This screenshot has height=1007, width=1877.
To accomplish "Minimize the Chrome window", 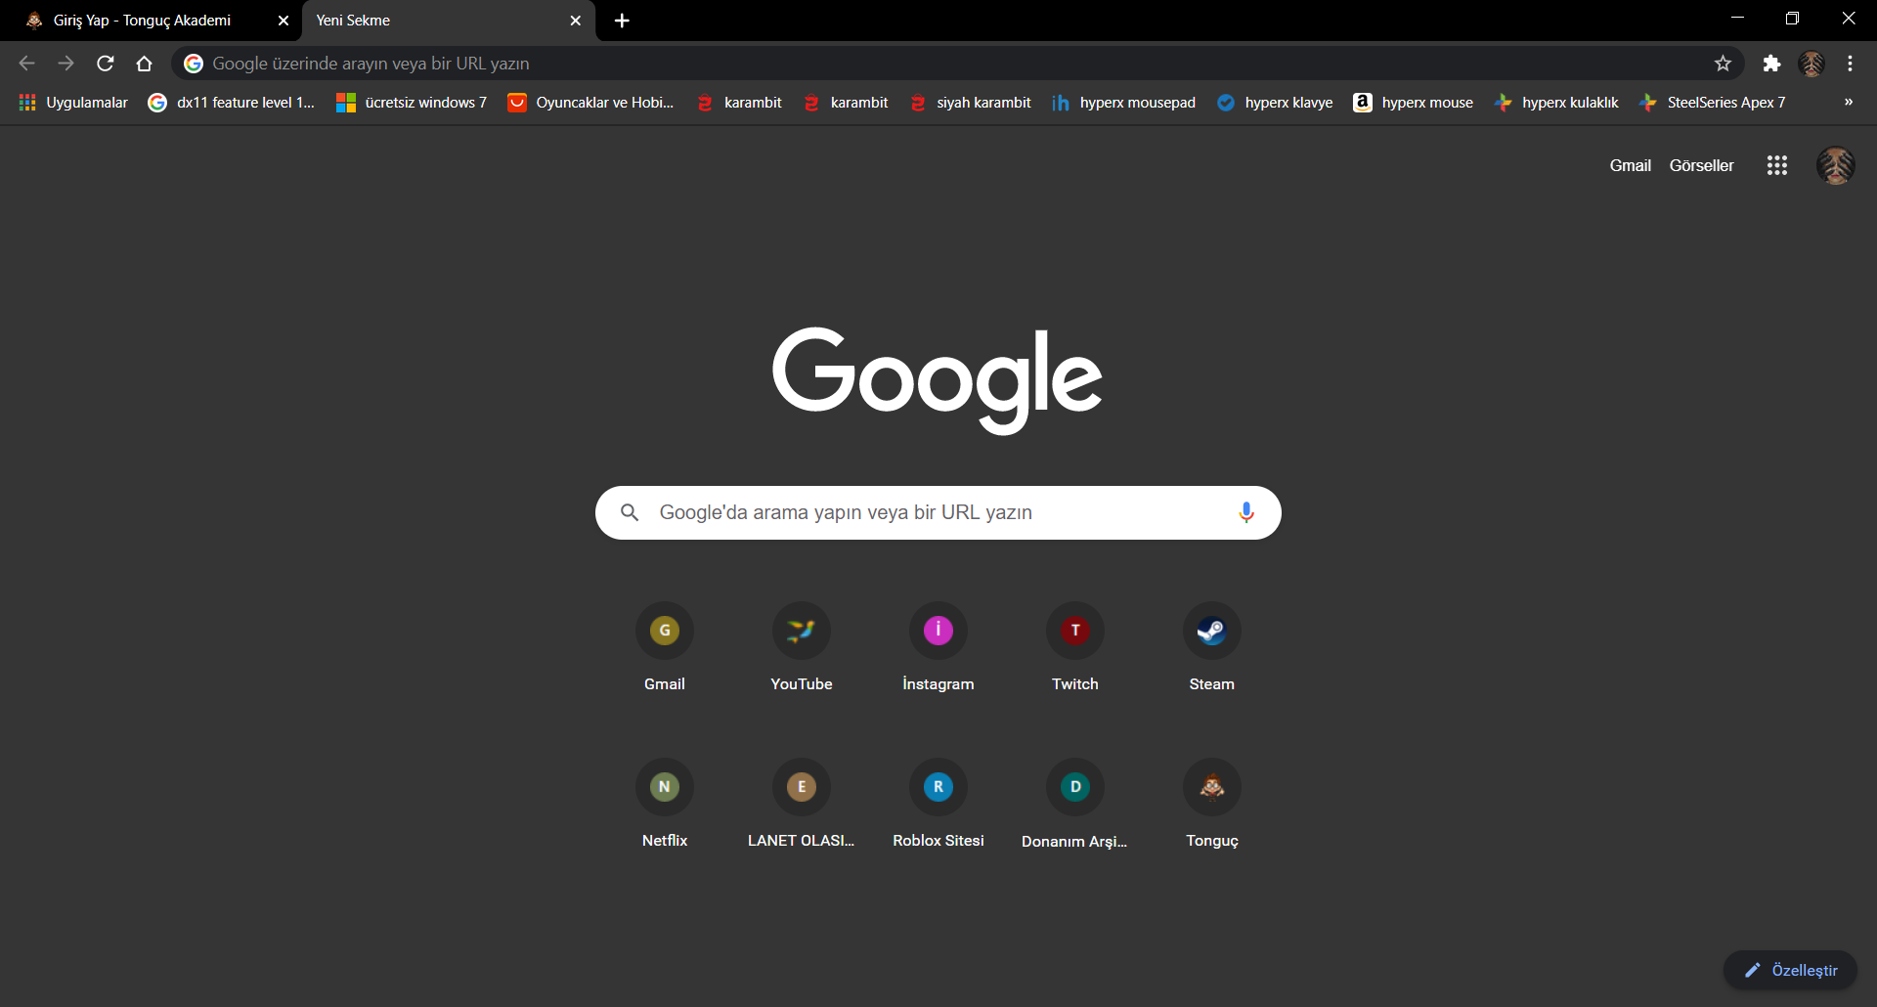I will click(1737, 19).
